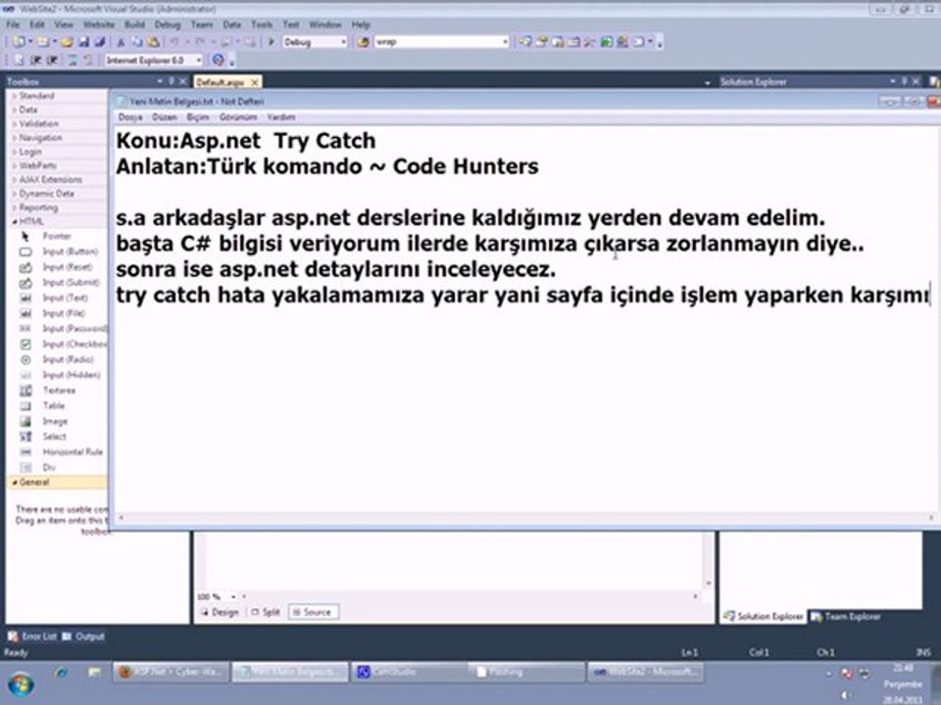The width and height of the screenshot is (941, 705).
Task: Click the browser preview icon by Internet Explorer dropdown
Action: [218, 60]
